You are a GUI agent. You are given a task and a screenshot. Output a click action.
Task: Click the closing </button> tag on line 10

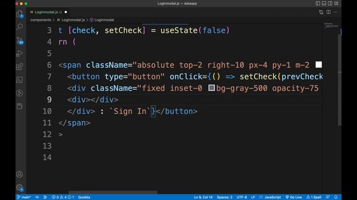click(x=177, y=111)
